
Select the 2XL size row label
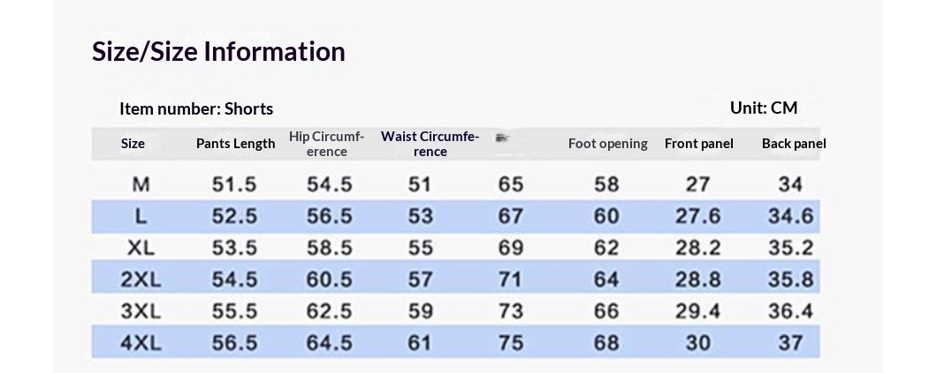coord(141,280)
